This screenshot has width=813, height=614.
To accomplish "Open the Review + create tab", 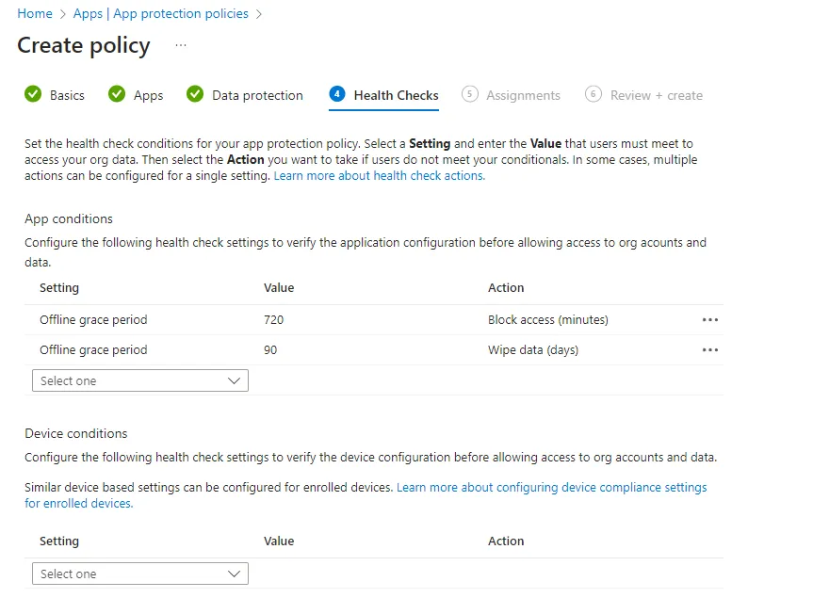I will (x=656, y=95).
